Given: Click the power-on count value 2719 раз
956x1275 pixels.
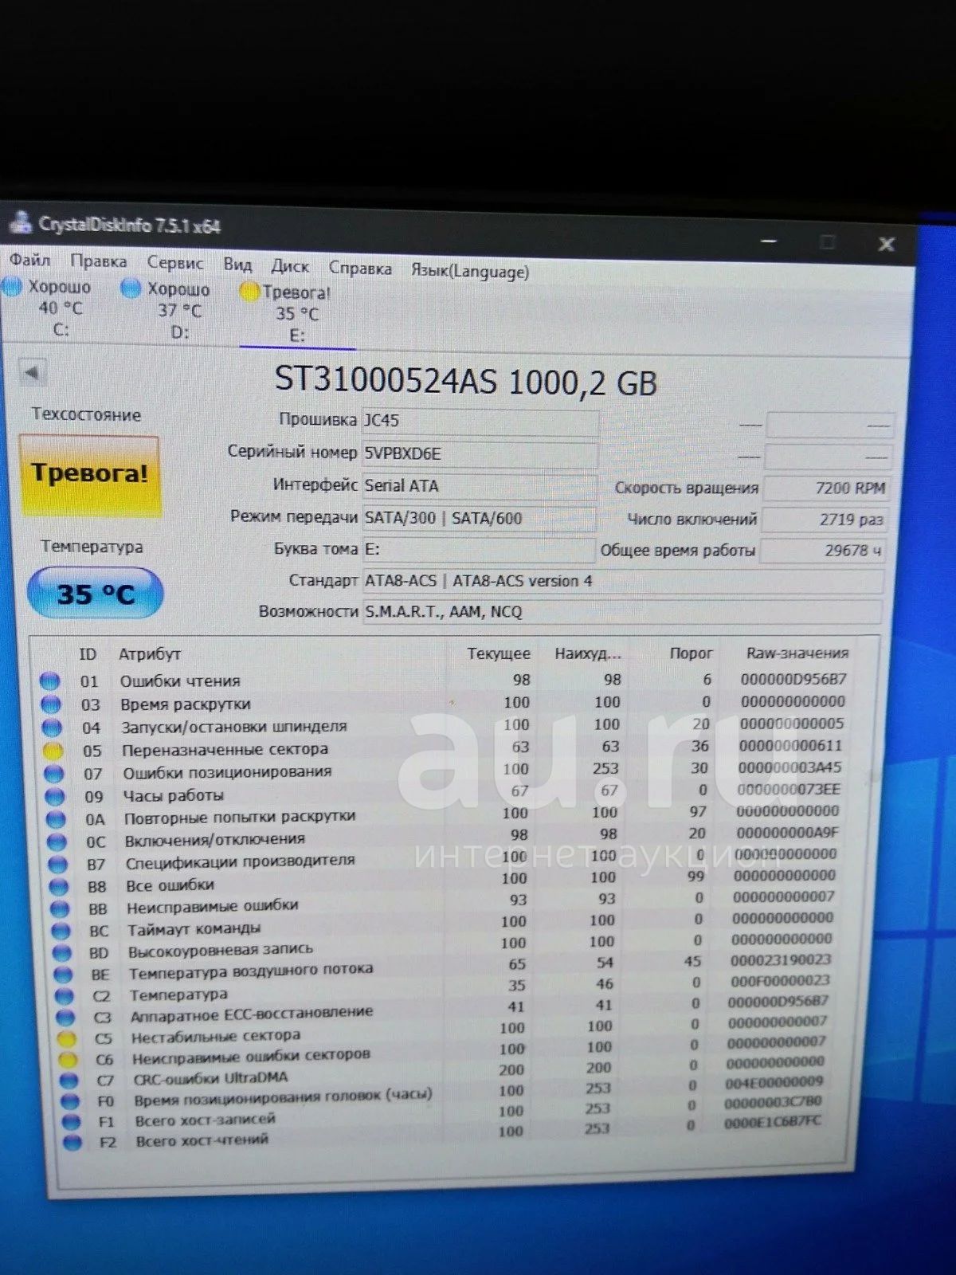Looking at the screenshot, I should [824, 520].
